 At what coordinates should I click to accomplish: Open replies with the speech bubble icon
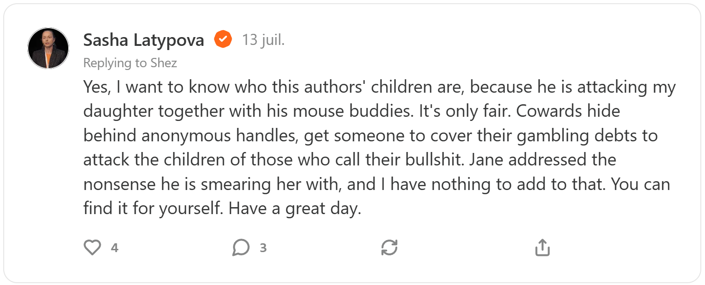coord(241,248)
